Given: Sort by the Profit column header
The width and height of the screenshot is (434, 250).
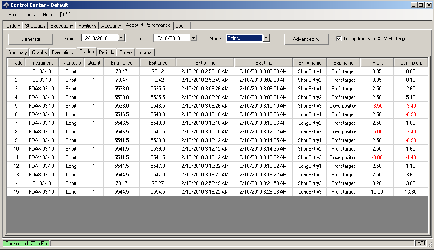Looking at the screenshot, I should click(x=377, y=63).
